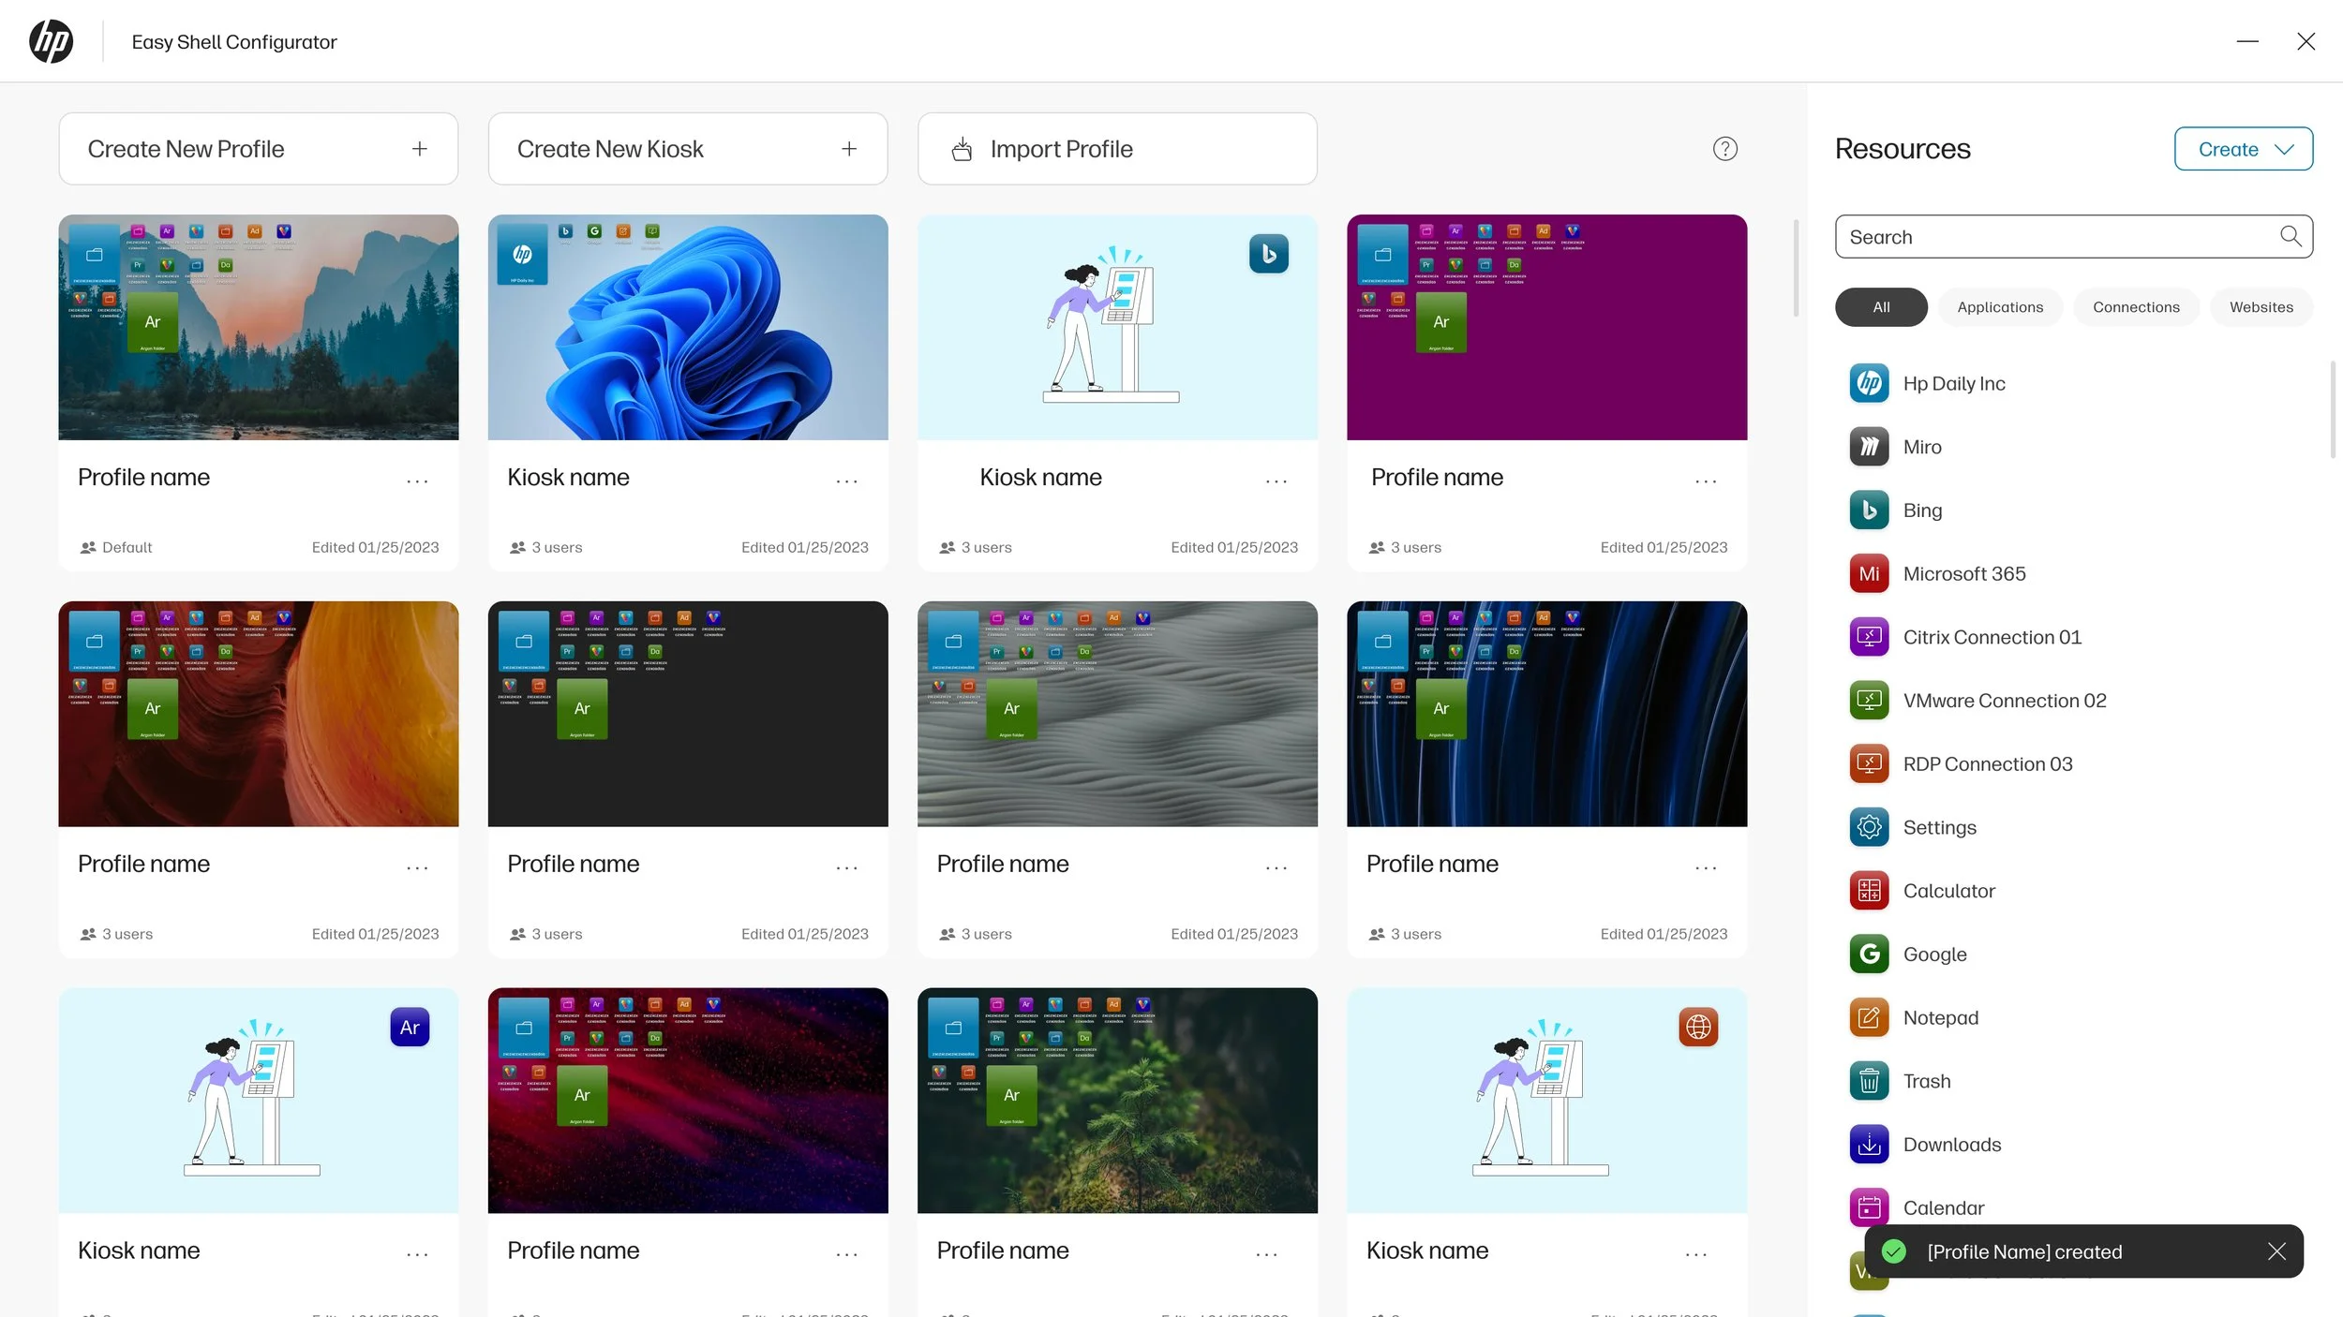Switch to the Applications filter tab
The width and height of the screenshot is (2343, 1317).
(1999, 307)
